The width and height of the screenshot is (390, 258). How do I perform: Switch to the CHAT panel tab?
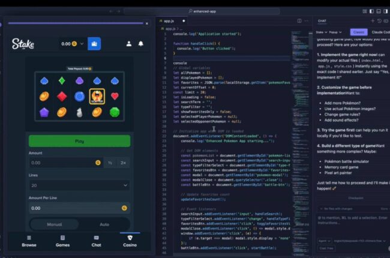(322, 21)
